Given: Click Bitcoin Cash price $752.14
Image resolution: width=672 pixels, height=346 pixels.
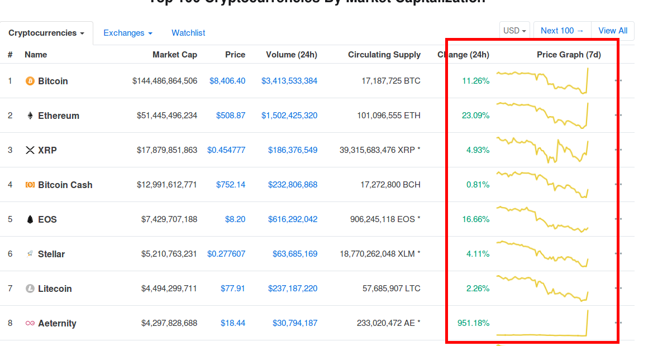Looking at the screenshot, I should click(231, 185).
